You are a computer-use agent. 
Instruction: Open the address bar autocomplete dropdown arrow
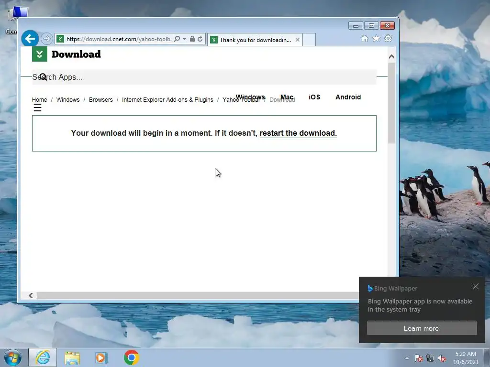coord(184,39)
